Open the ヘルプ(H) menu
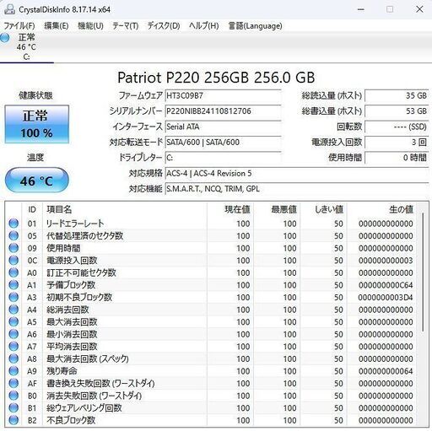Screen dimensions: 432x431 [x=204, y=26]
